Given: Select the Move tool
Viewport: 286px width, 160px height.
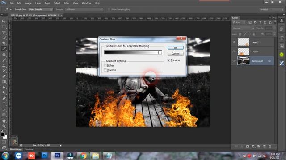Looking at the screenshot, I should pyautogui.click(x=4, y=21).
